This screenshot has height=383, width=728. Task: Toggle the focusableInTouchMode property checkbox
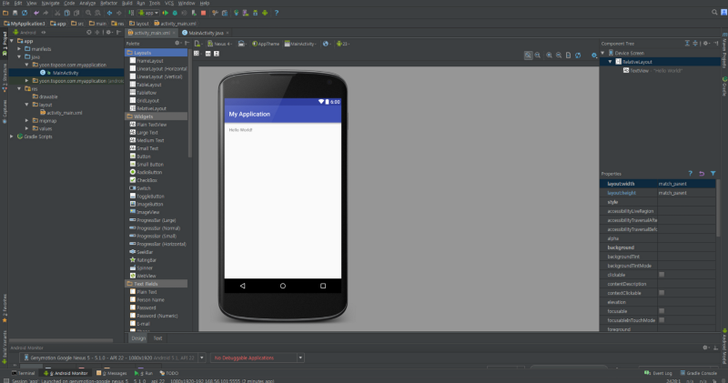tap(662, 320)
